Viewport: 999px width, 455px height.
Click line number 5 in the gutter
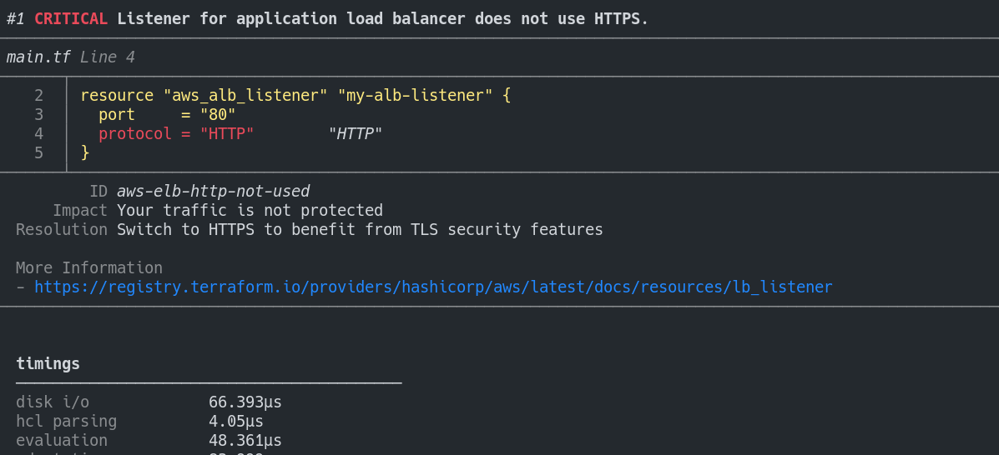[x=38, y=153]
